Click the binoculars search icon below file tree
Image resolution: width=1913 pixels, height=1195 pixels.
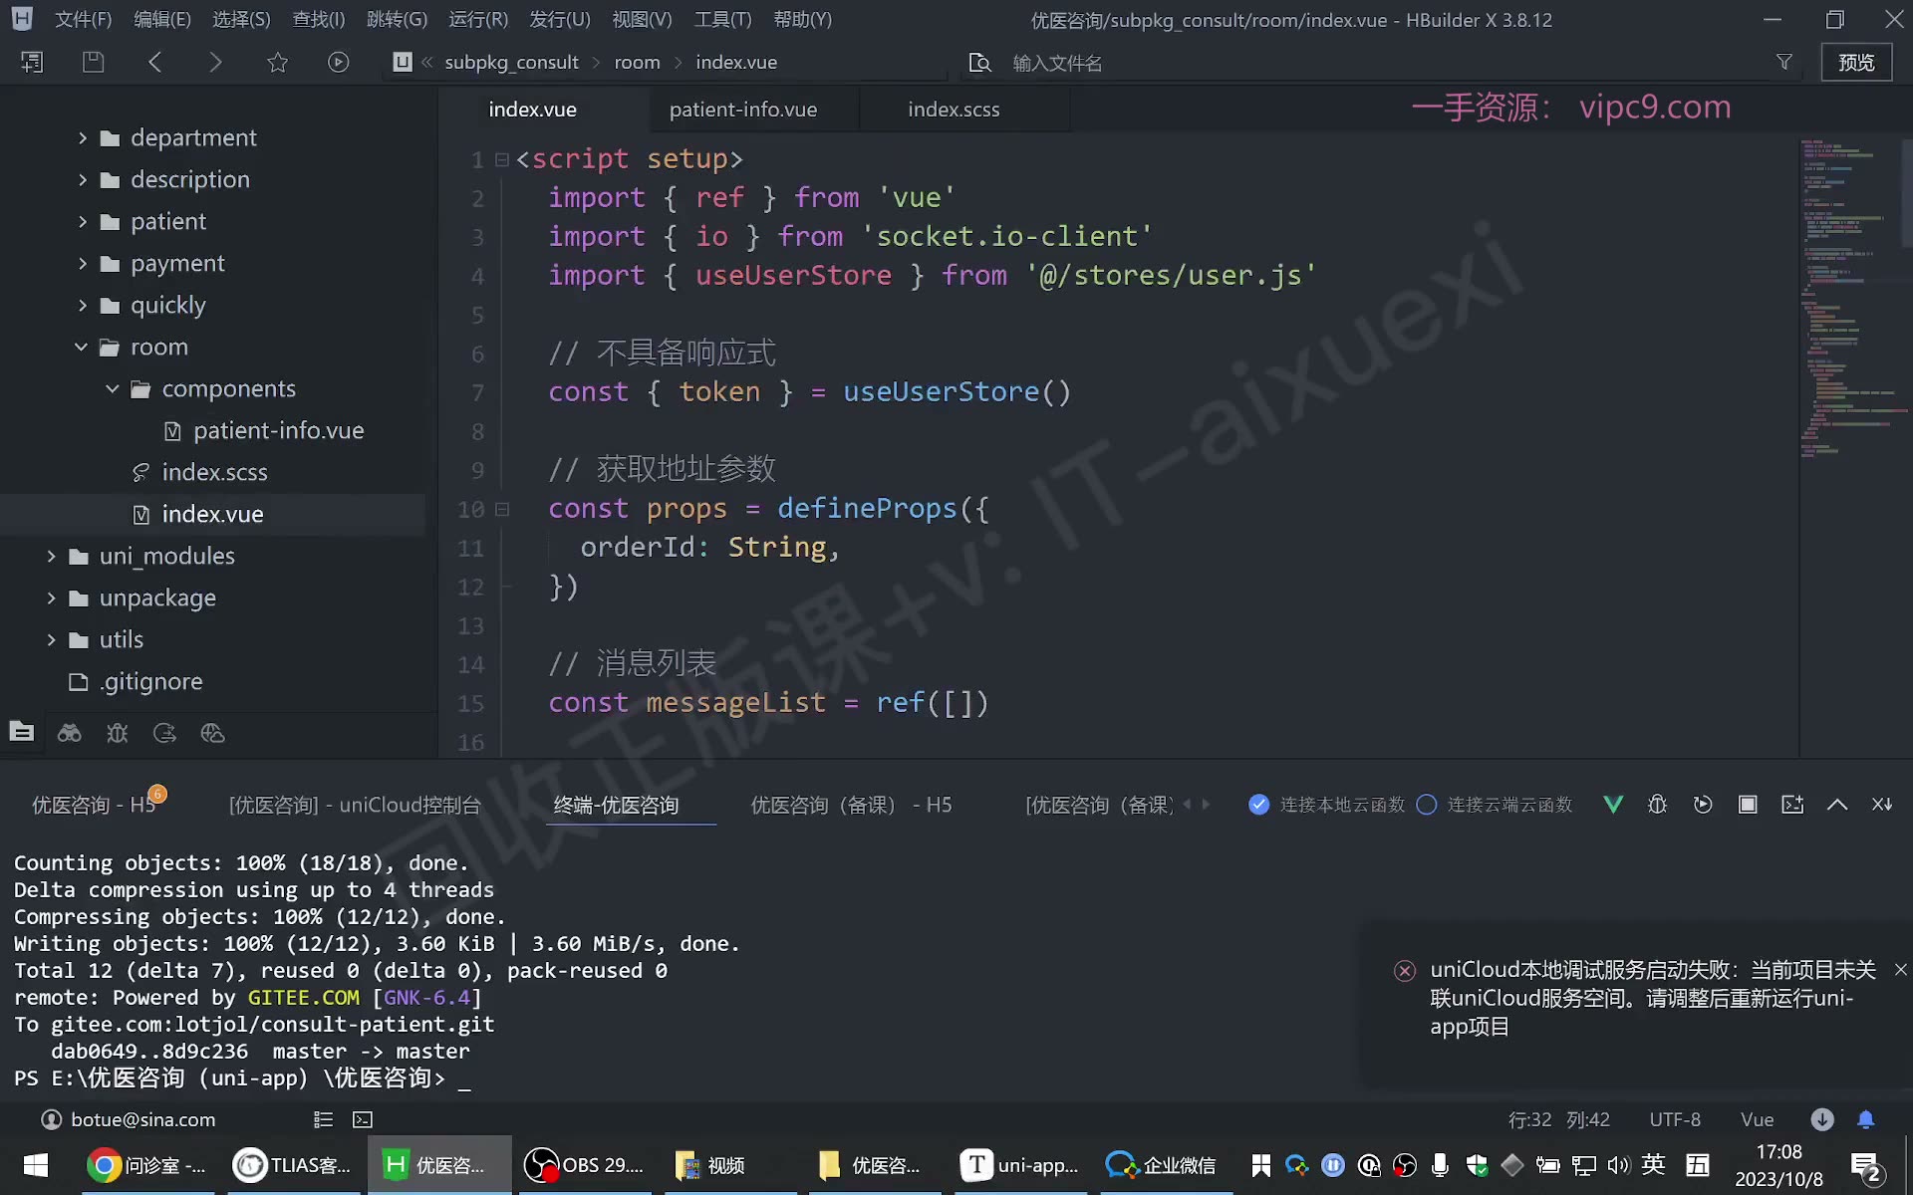[x=70, y=733]
